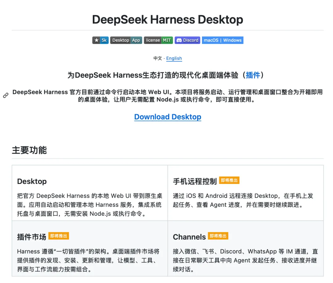
Task: Click the 5k stars badge
Action: pyautogui.click(x=101, y=40)
